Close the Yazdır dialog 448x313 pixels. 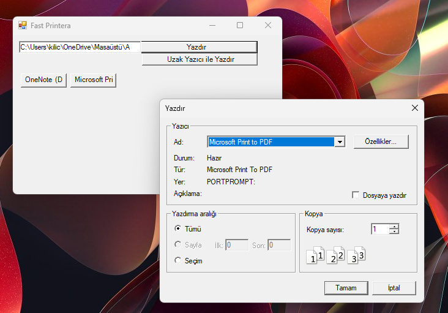pyautogui.click(x=415, y=108)
